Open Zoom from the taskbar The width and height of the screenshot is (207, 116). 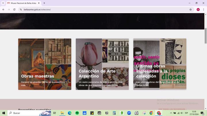tap(129, 113)
